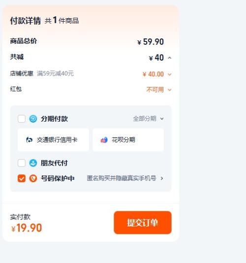
Task: Click the blue installment payment icon
Action: coord(33,119)
